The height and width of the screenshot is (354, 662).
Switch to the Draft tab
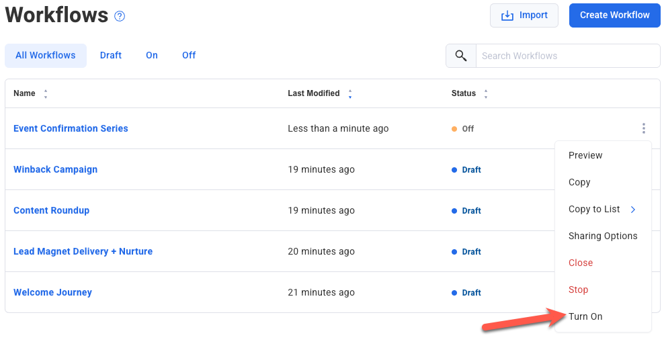[x=111, y=56]
